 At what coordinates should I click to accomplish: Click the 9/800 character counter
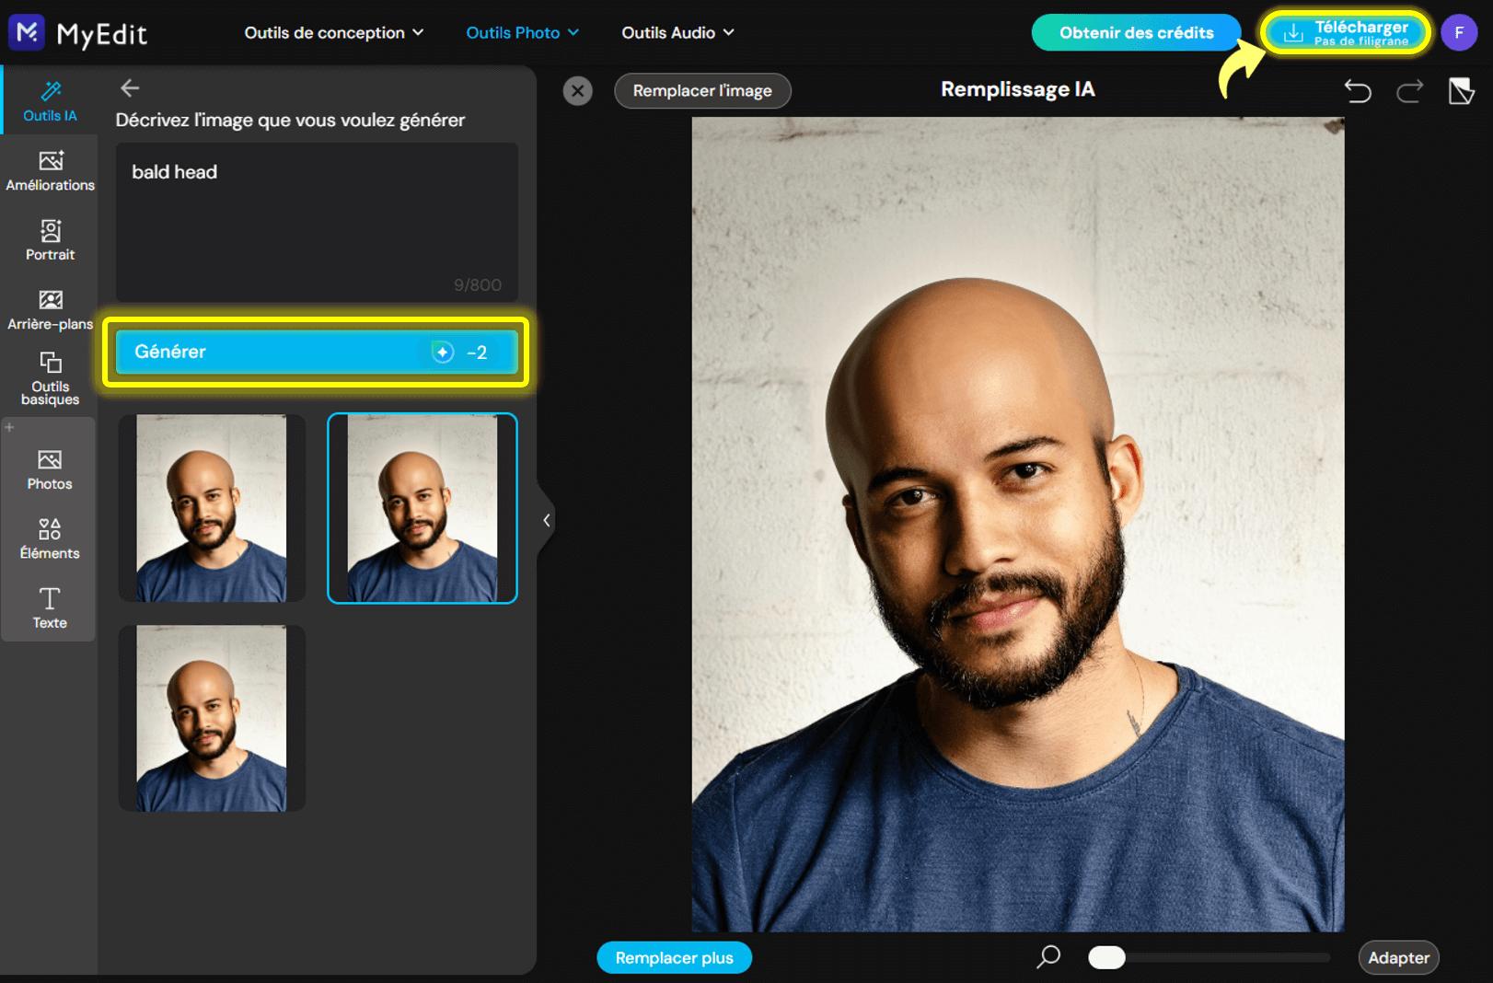[478, 285]
